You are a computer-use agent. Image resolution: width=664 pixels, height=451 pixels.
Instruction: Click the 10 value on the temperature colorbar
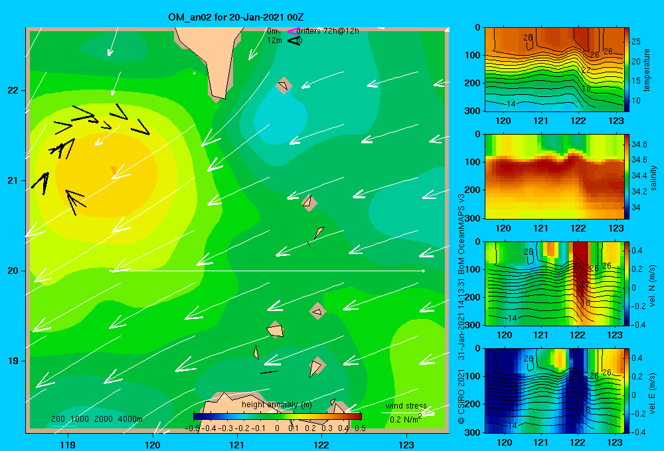[636, 101]
